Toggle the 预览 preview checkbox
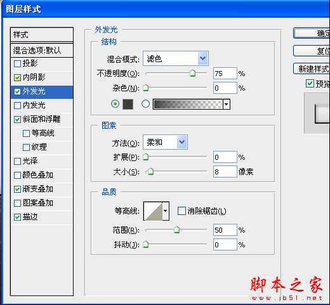The image size is (330, 305). 310,84
